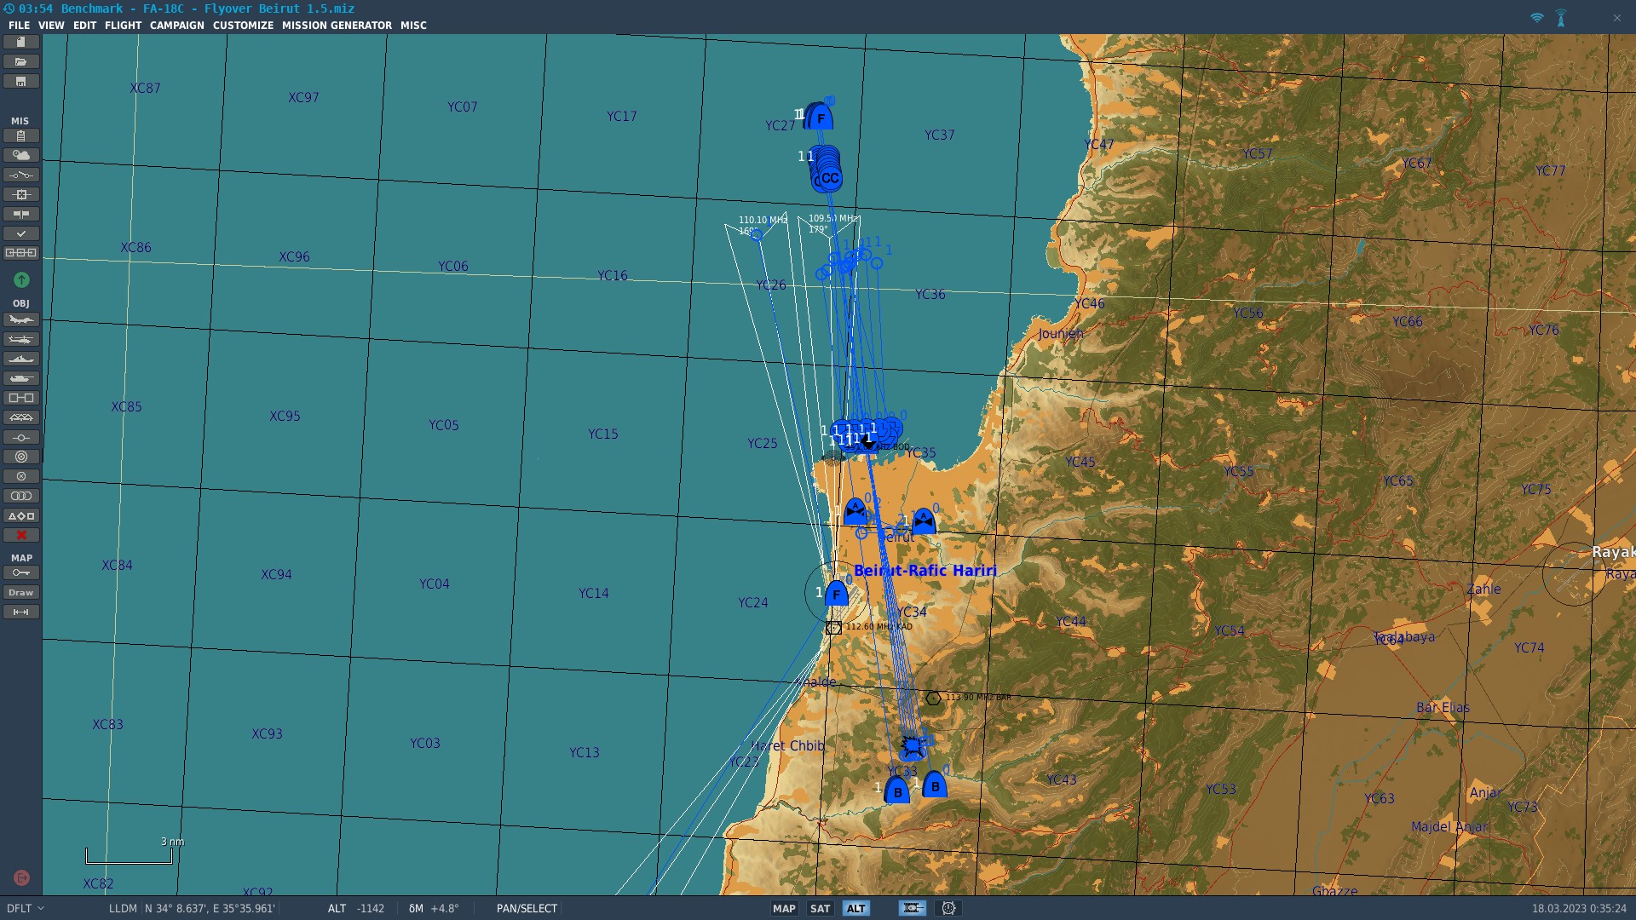Switch map view to SAT mode
Screen dimensions: 1636x920
click(820, 909)
